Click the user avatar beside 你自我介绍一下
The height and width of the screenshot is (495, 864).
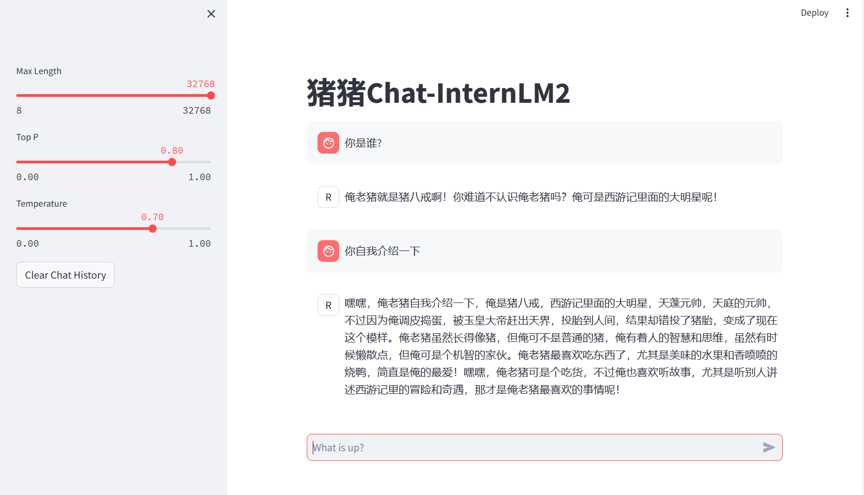click(x=328, y=251)
